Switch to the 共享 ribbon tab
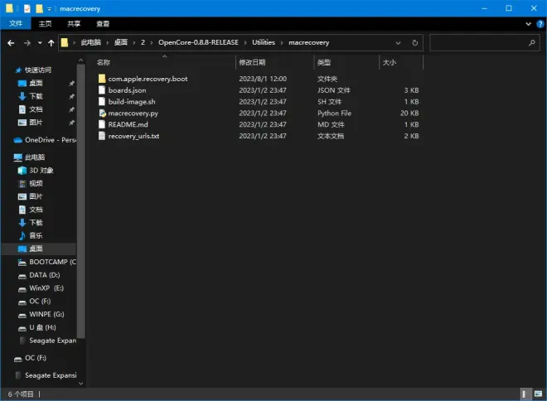Screen dimensions: 547x401 point(74,24)
